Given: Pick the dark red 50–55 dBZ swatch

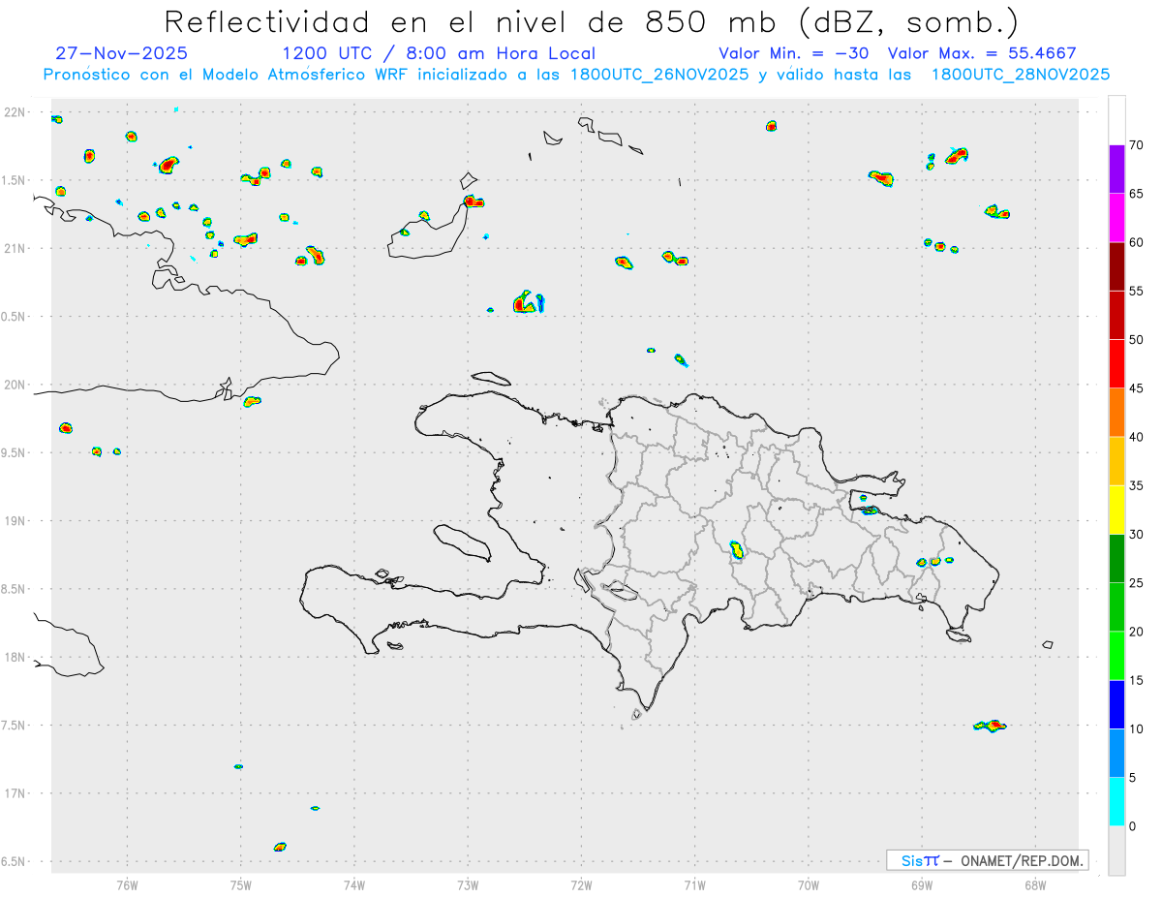Looking at the screenshot, I should coord(1116,315).
